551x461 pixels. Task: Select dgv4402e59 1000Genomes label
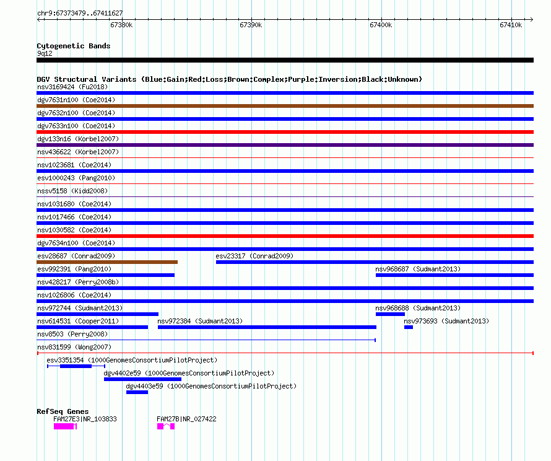click(189, 373)
